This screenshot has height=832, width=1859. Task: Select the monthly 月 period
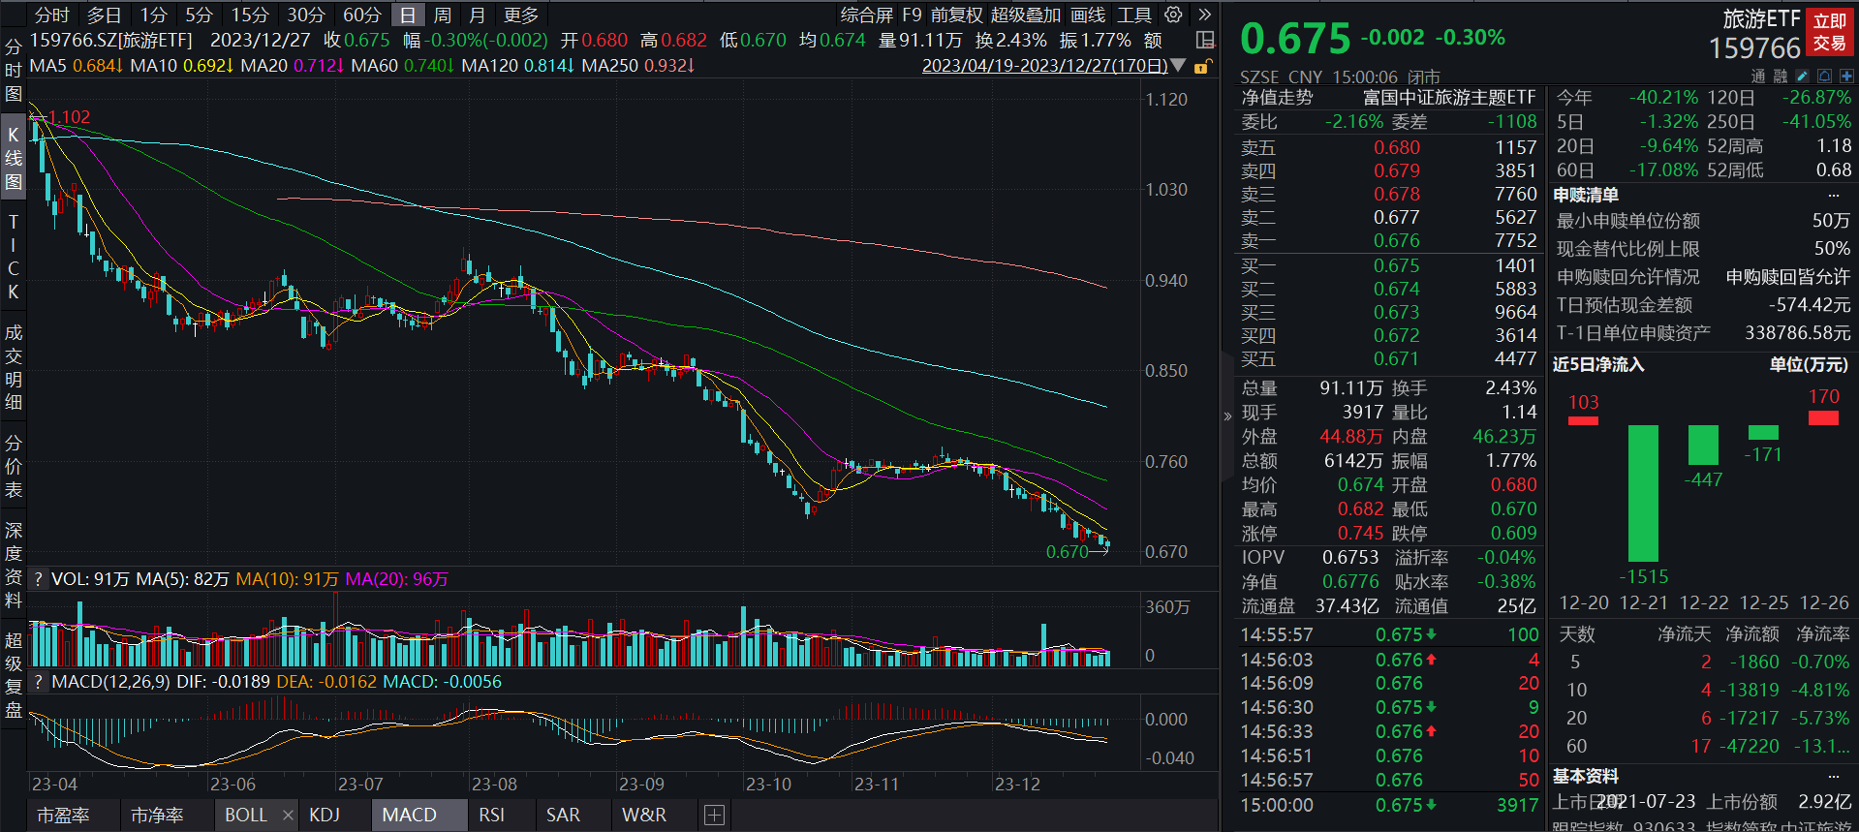pos(477,15)
